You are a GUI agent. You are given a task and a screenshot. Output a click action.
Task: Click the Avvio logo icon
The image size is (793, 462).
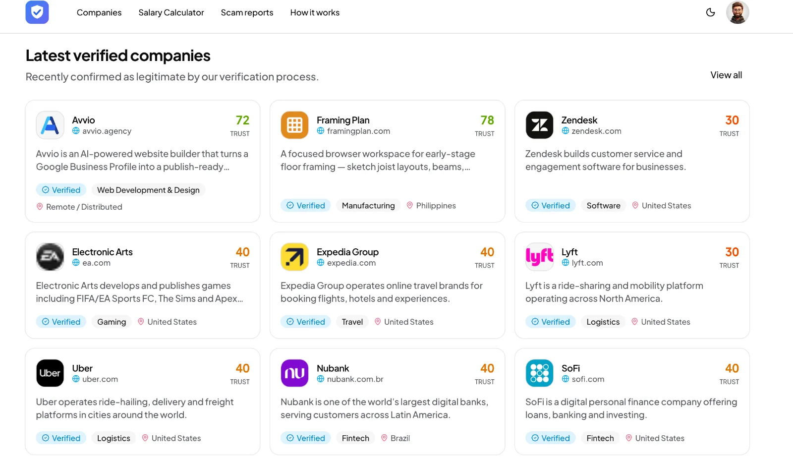coord(50,125)
